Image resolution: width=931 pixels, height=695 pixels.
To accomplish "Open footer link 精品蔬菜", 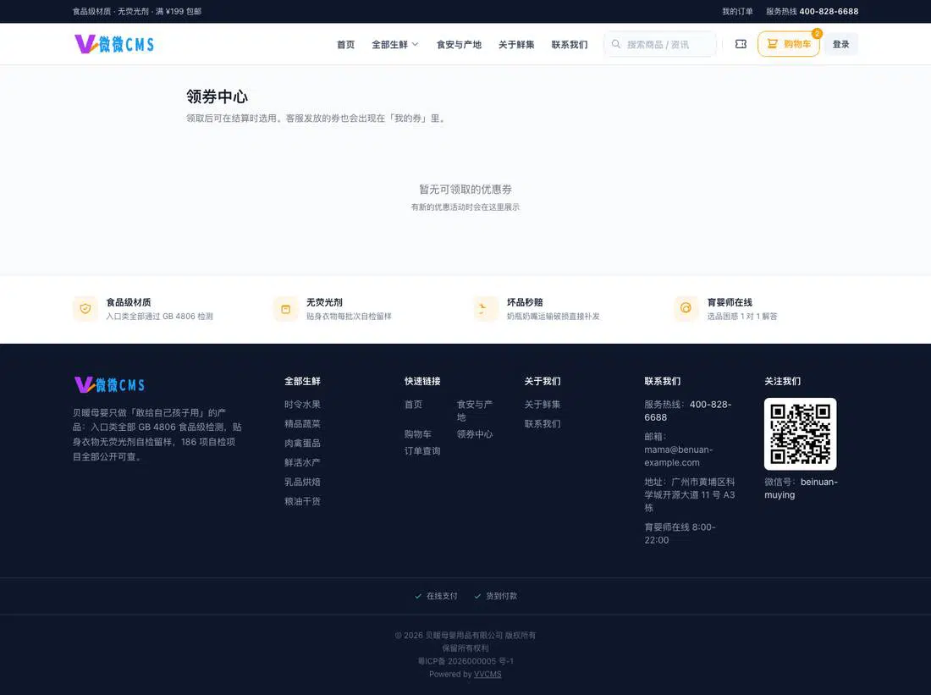I will click(x=302, y=423).
